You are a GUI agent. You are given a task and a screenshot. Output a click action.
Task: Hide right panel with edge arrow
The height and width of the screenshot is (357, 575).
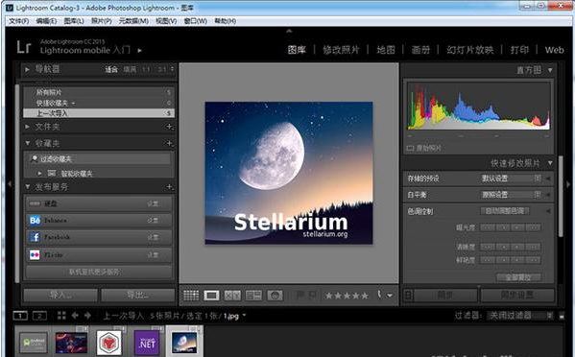point(568,184)
